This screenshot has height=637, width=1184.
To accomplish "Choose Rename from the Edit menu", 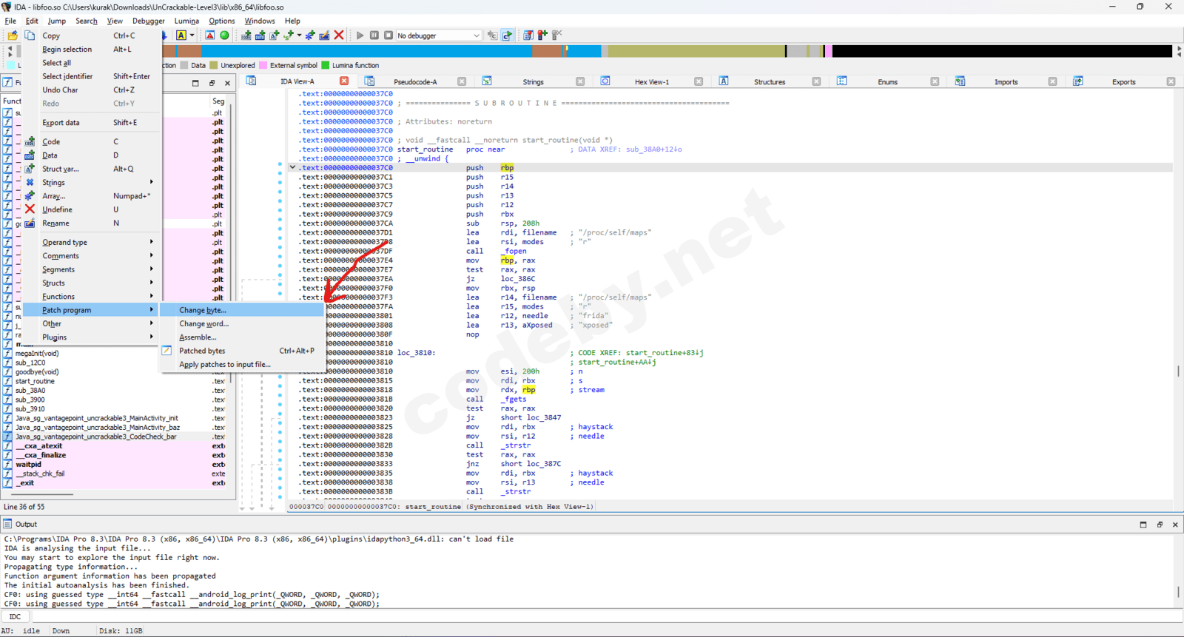I will [92, 223].
